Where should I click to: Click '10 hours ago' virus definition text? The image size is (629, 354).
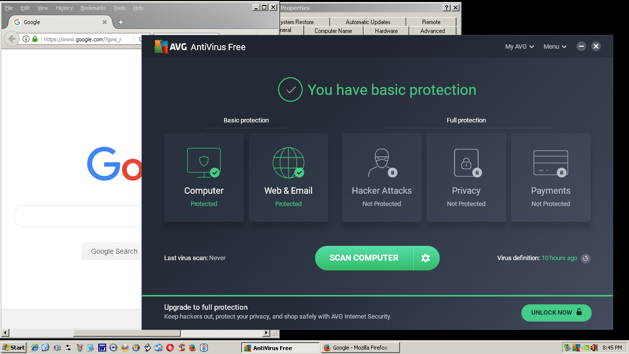(x=559, y=258)
